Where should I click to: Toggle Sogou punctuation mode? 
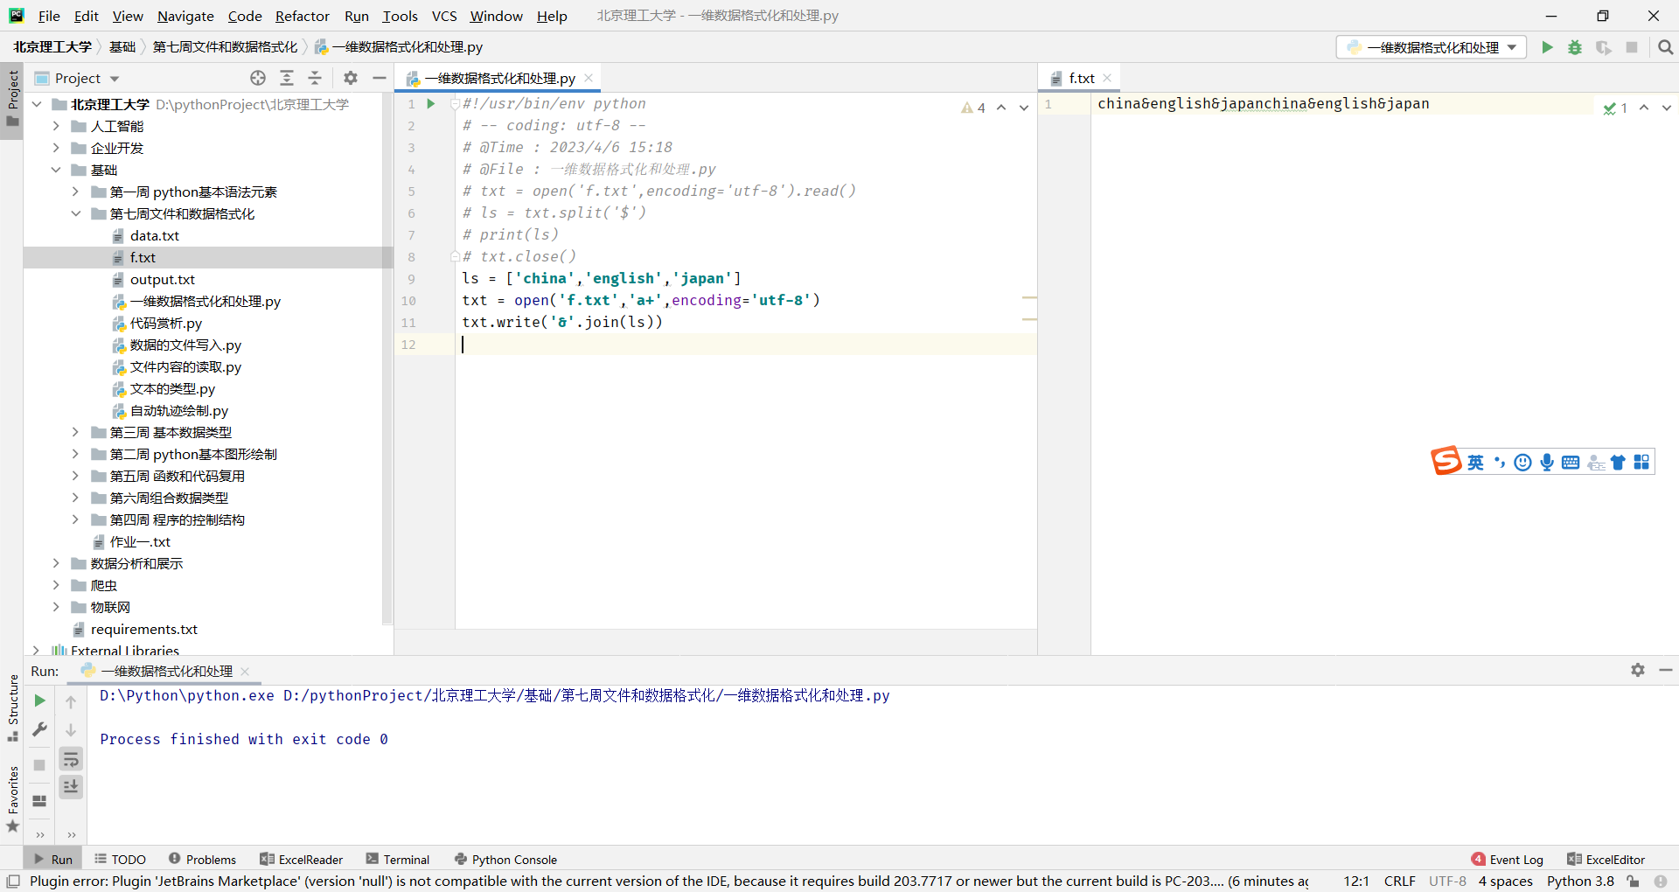(x=1500, y=463)
